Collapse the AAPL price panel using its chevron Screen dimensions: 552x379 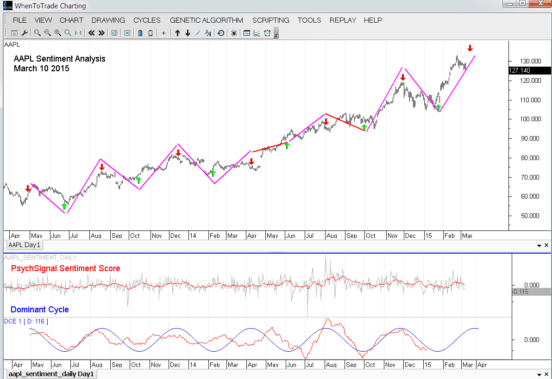click(539, 245)
